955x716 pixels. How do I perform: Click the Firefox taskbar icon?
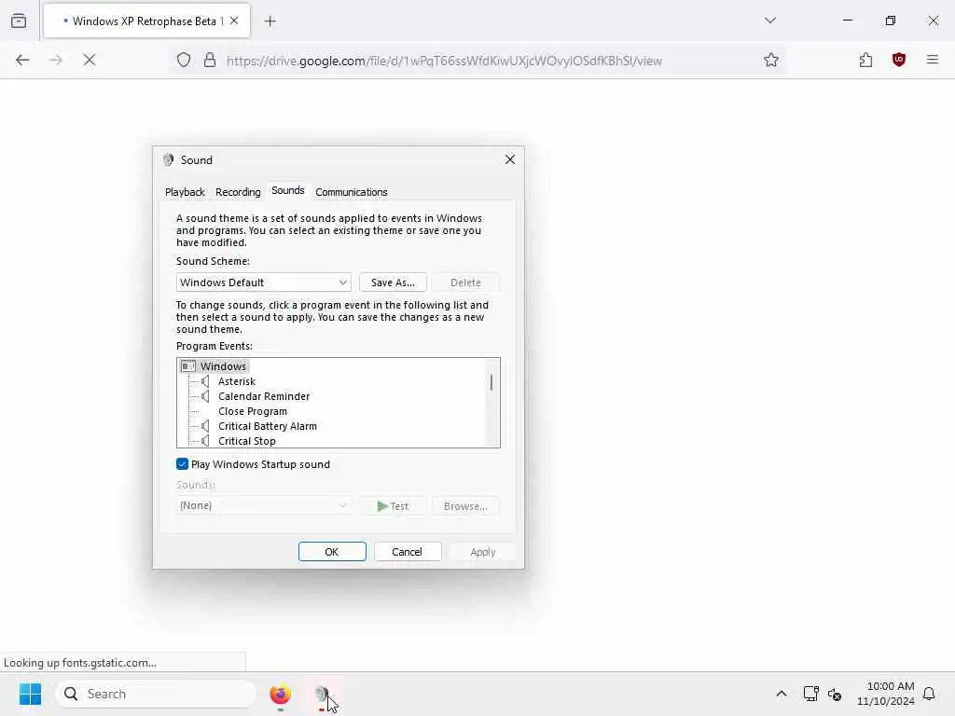tap(280, 694)
